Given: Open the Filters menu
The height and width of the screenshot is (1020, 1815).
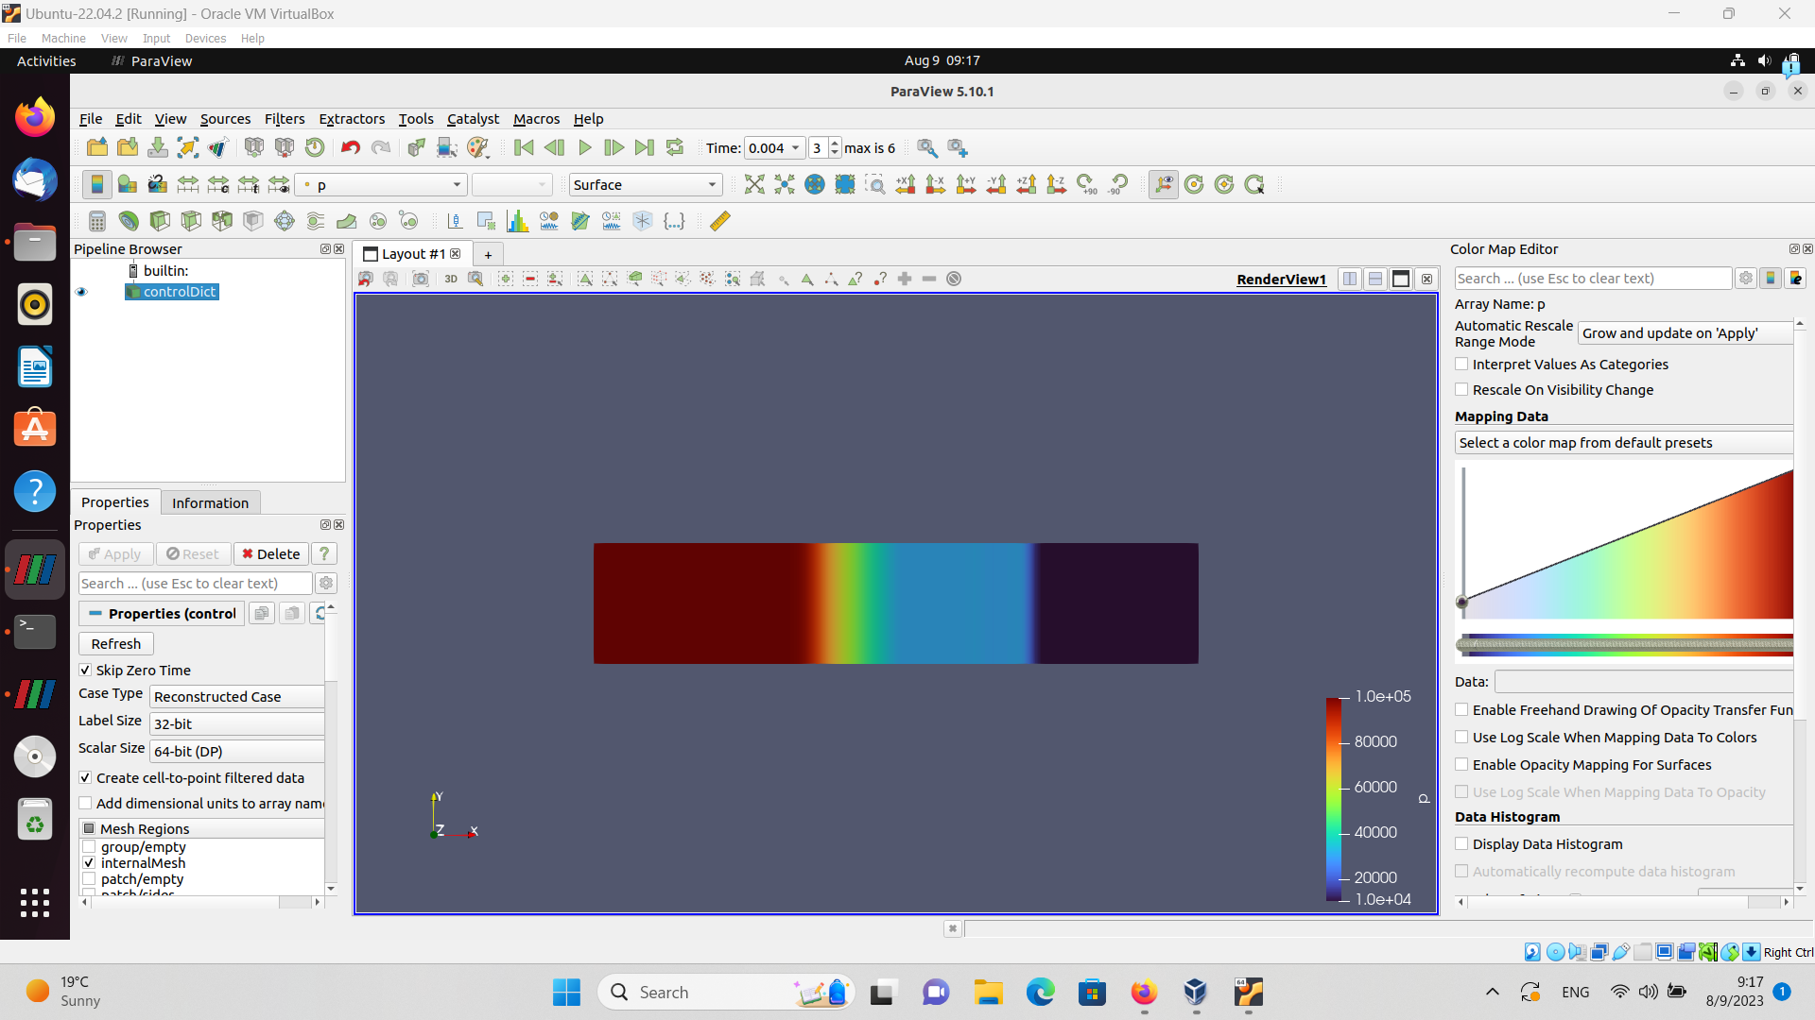Looking at the screenshot, I should [284, 119].
